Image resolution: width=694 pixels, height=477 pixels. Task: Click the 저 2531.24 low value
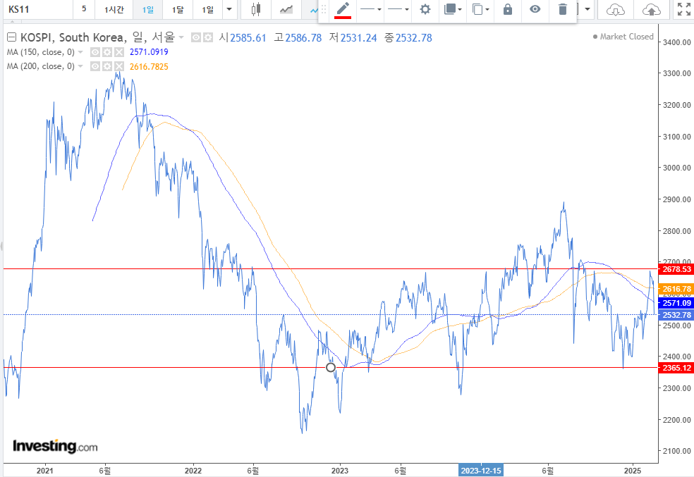353,37
